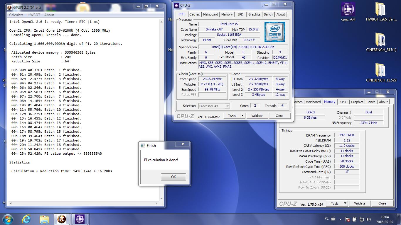Click the Core Speed value 2393.54 MHz
This screenshot has height=225, width=401.
tap(212, 79)
